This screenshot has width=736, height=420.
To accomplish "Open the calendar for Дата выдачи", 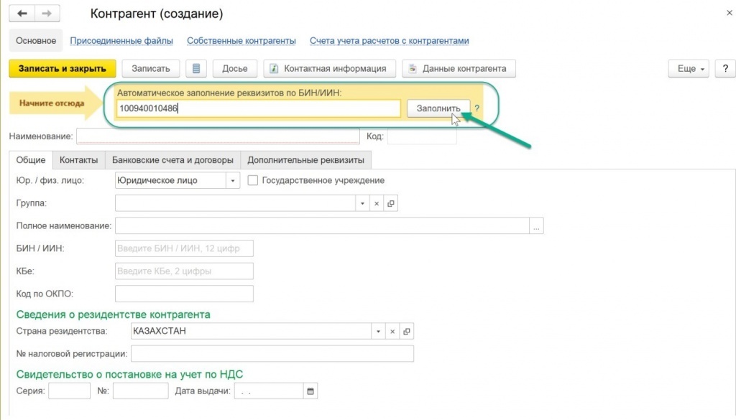I will [310, 391].
